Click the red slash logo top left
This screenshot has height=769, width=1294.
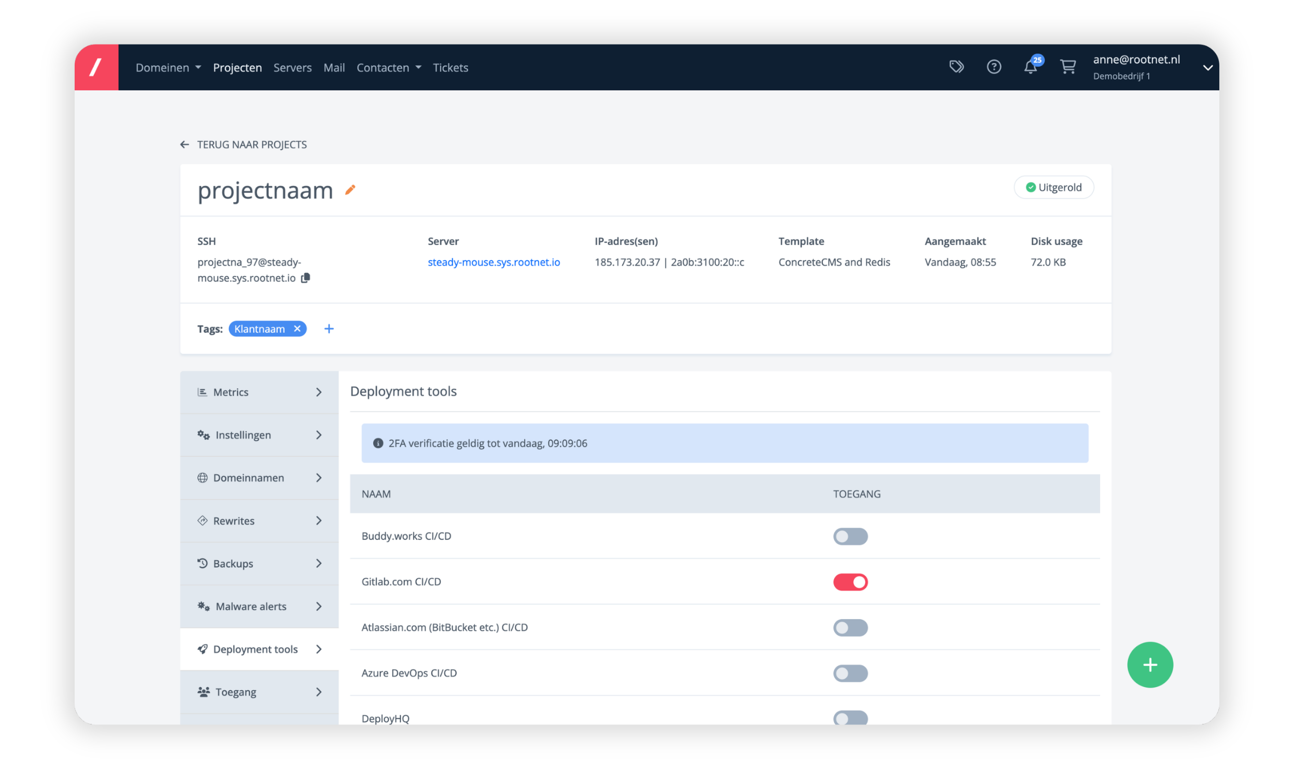tap(96, 66)
